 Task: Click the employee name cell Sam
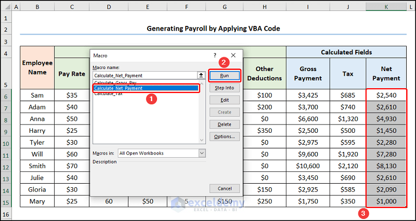tap(37, 95)
